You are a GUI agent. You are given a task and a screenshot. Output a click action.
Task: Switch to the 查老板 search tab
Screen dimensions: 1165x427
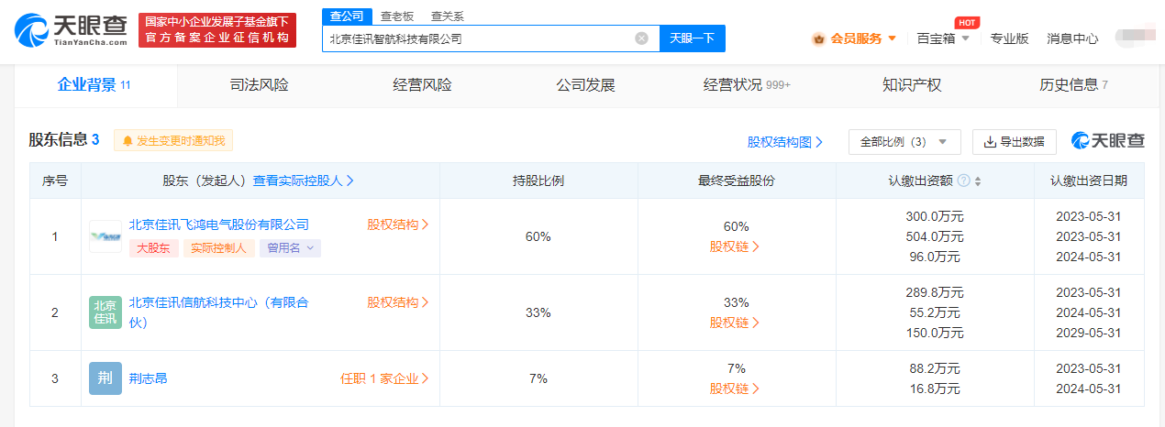(395, 16)
